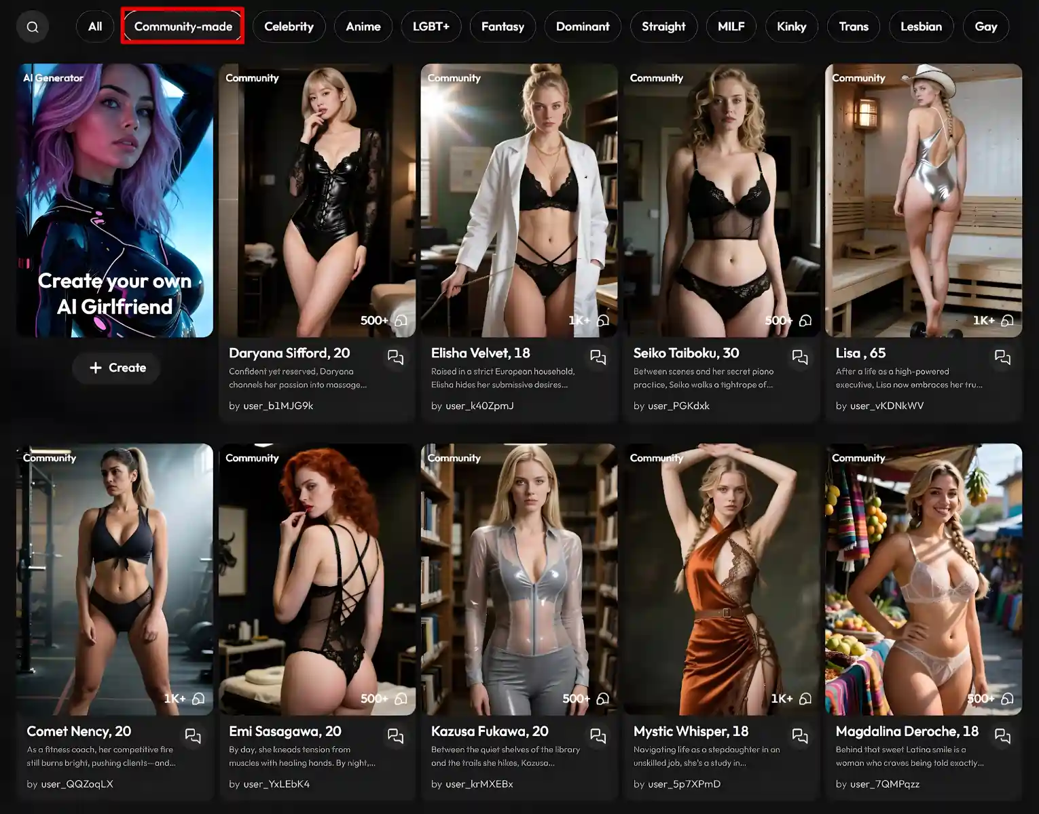1039x814 pixels.
Task: Open chat icon for Kazusa Fukawa
Action: 598,735
